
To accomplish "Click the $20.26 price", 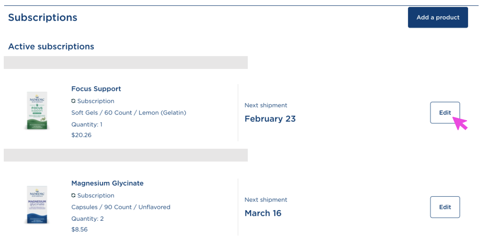I will click(81, 135).
